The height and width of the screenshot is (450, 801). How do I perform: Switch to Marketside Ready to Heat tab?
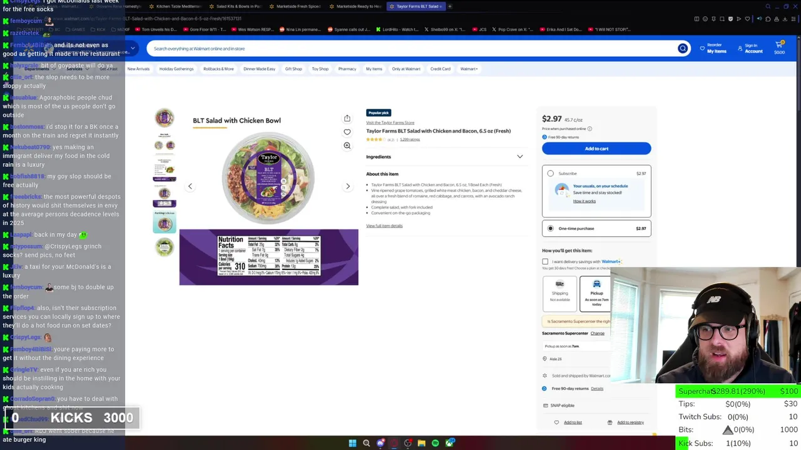pos(355,6)
